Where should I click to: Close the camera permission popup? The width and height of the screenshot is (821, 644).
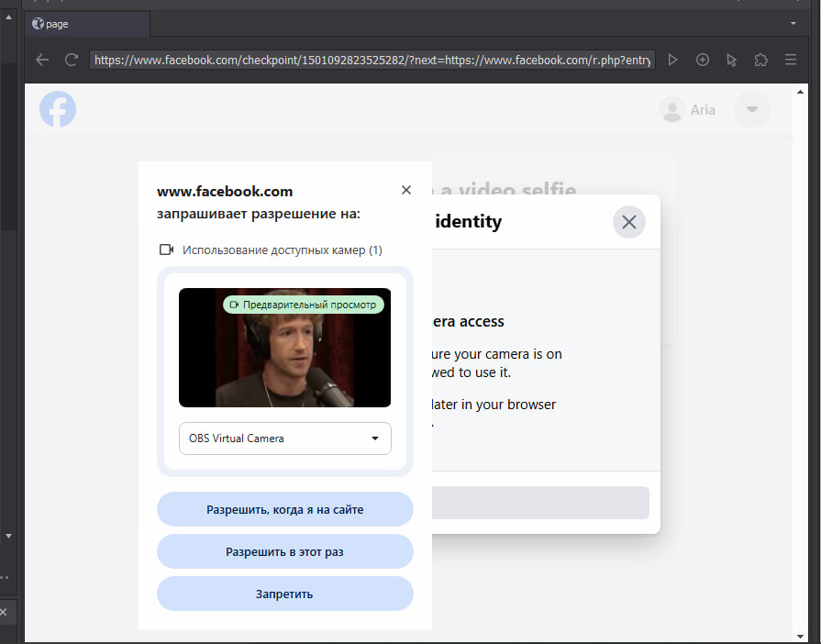coord(406,190)
